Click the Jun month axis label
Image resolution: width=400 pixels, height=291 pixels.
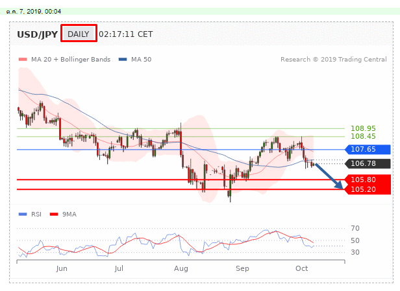coord(62,268)
